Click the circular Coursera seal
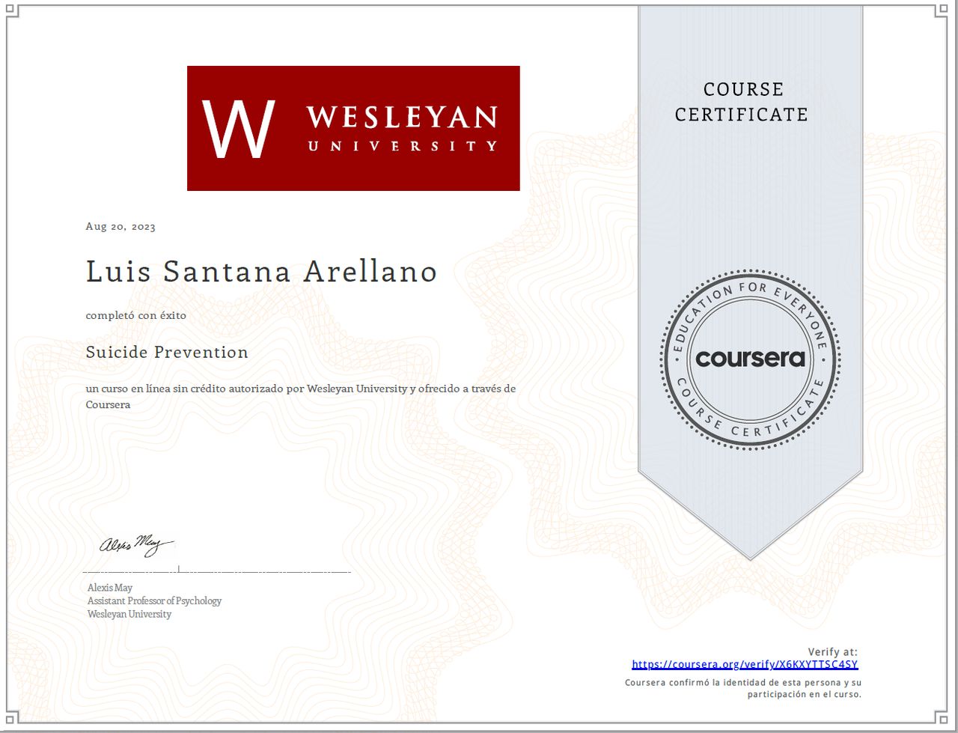 pyautogui.click(x=750, y=360)
